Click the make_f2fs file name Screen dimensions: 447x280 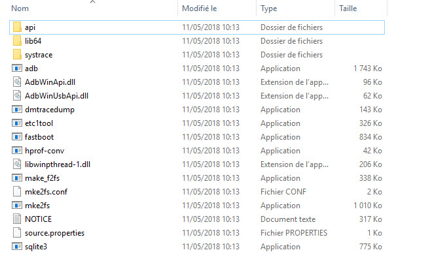point(43,178)
